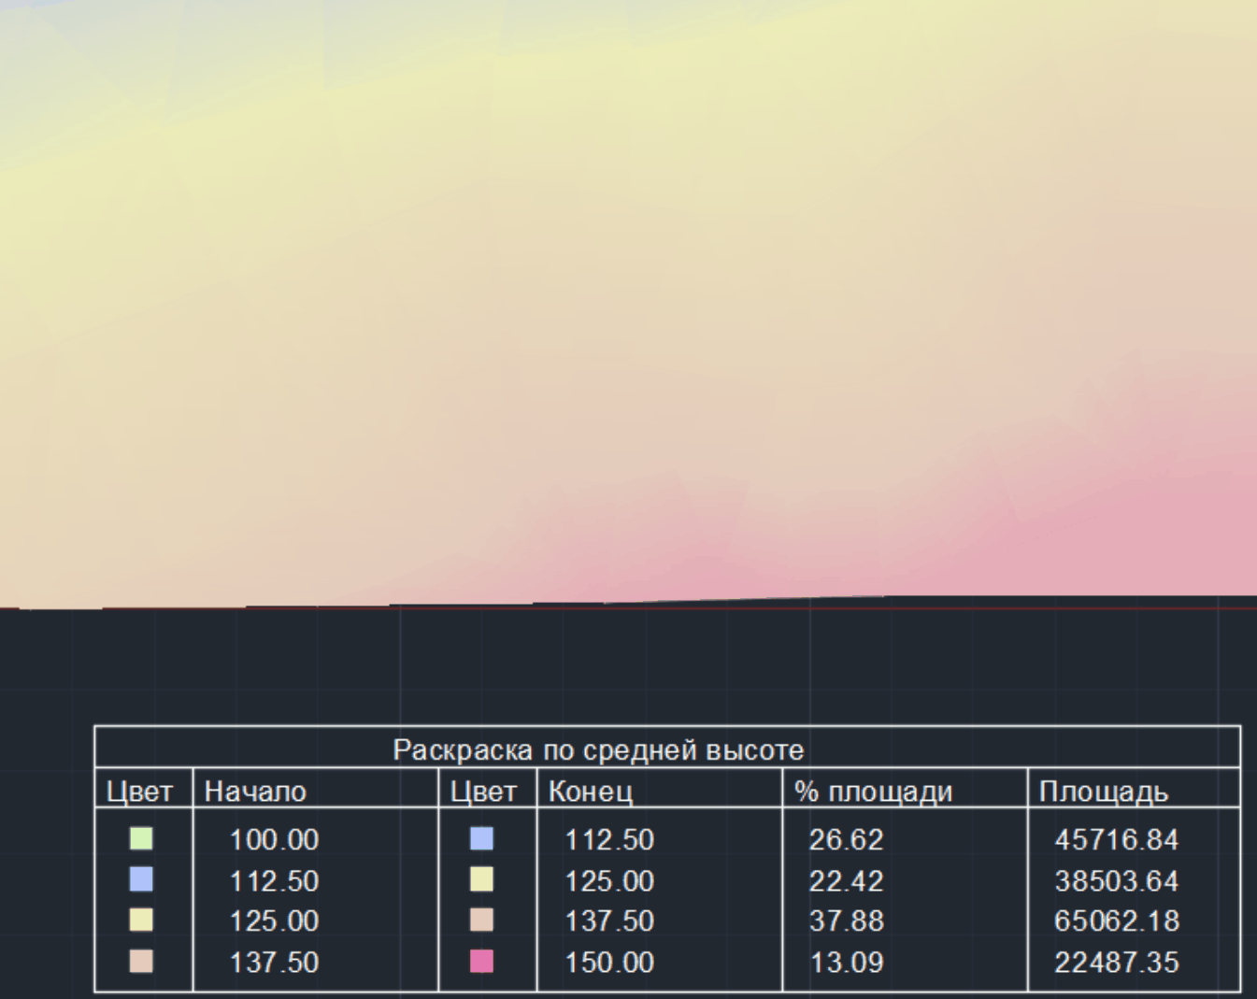Select the 37.88 area percentage cell
This screenshot has width=1257, height=999.
click(x=846, y=921)
